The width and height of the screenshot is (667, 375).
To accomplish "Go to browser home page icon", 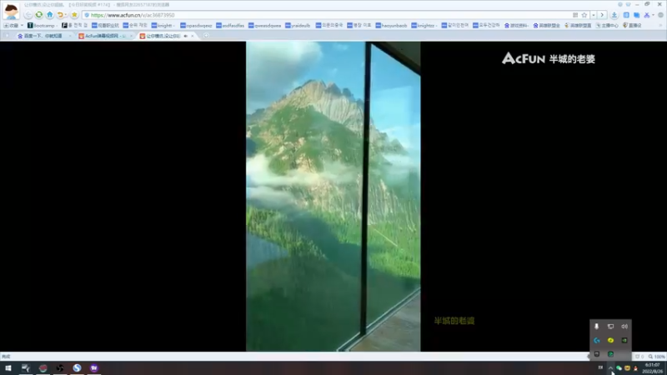I will coord(50,15).
